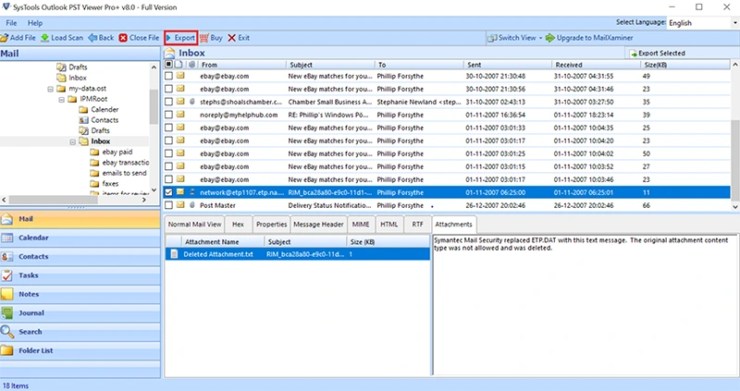Screen dimensions: 740x391
Task: Uncheck the network@etp1107 email checkbox
Action: 168,192
